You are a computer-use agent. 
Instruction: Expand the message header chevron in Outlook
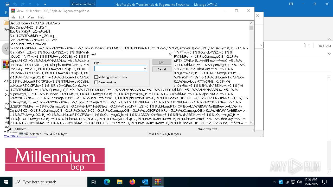[x=329, y=54]
